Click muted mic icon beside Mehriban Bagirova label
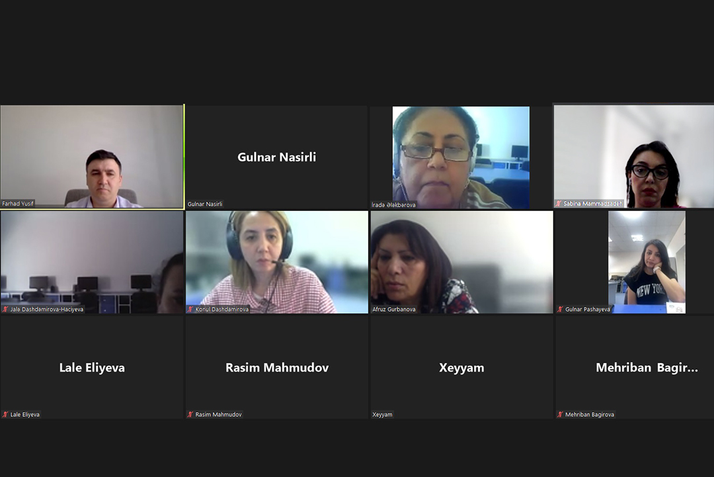Screen dimensions: 714x477 point(560,415)
